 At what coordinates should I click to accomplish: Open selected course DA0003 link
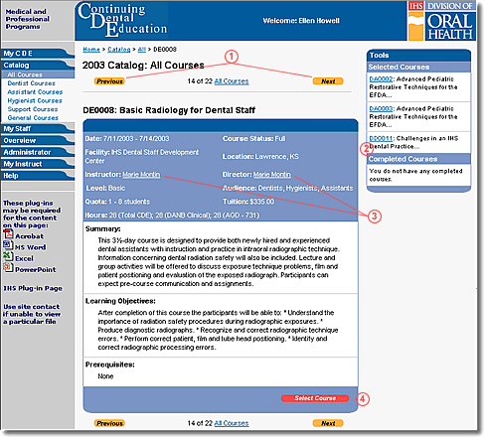(x=381, y=109)
